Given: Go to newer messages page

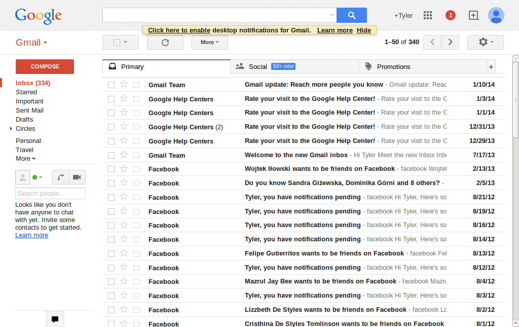Looking at the screenshot, I should 432,42.
